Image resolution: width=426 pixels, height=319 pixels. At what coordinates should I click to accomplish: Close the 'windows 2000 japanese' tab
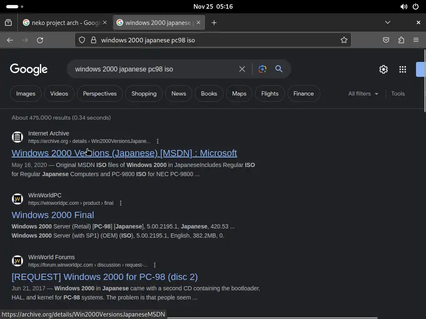[x=198, y=22]
